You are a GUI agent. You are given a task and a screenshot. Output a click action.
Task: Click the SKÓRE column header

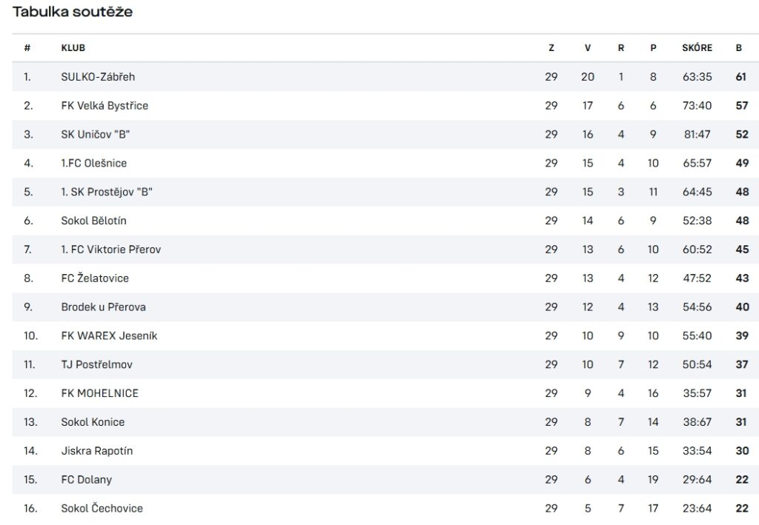(x=697, y=48)
